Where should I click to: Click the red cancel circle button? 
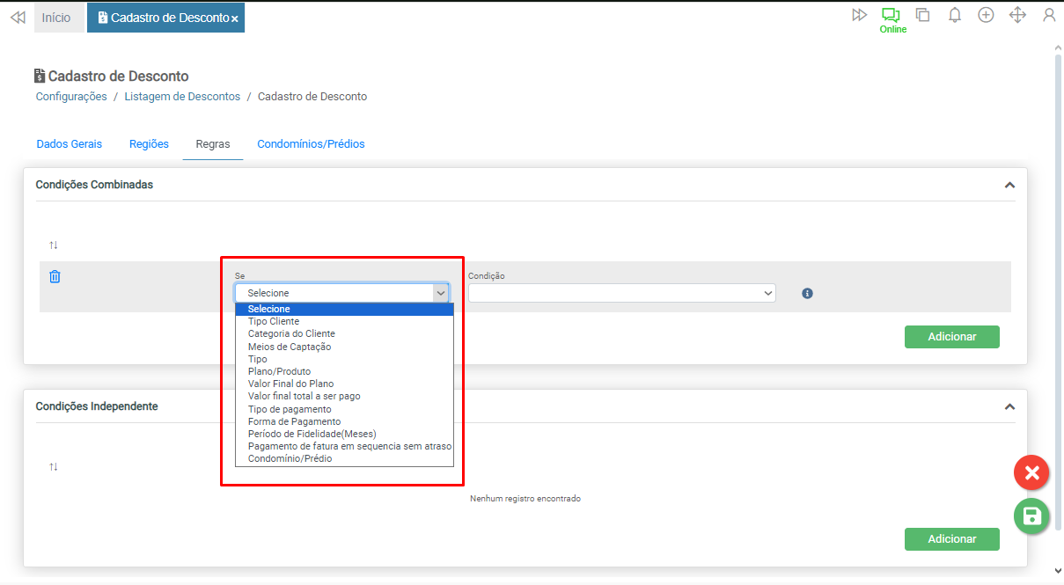(1031, 473)
